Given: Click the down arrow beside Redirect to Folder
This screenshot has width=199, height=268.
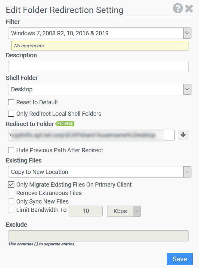Looking at the screenshot, I should (183, 135).
